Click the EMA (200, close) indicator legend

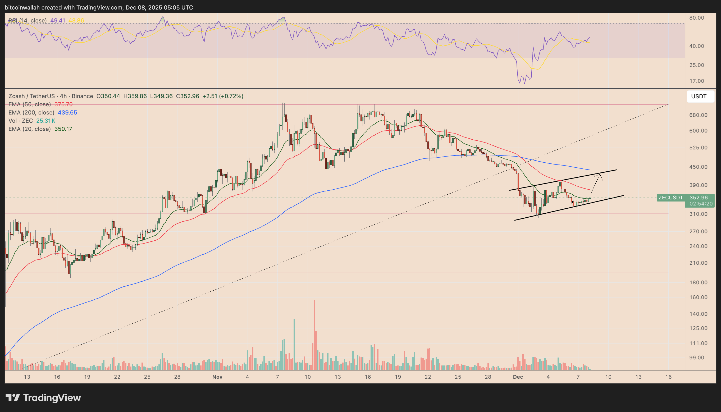point(31,113)
